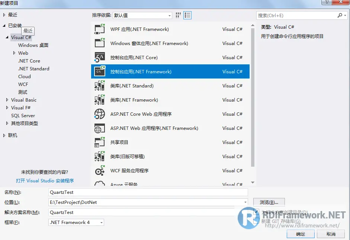The image size is (350, 240).
Task: Select Cloud category in tree
Action: click(25, 76)
